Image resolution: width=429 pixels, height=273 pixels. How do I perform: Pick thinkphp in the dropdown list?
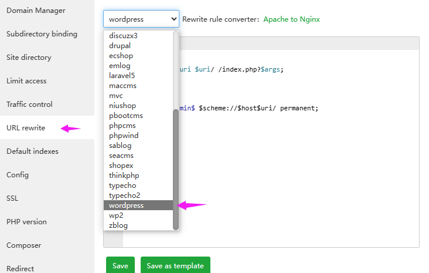click(x=124, y=175)
